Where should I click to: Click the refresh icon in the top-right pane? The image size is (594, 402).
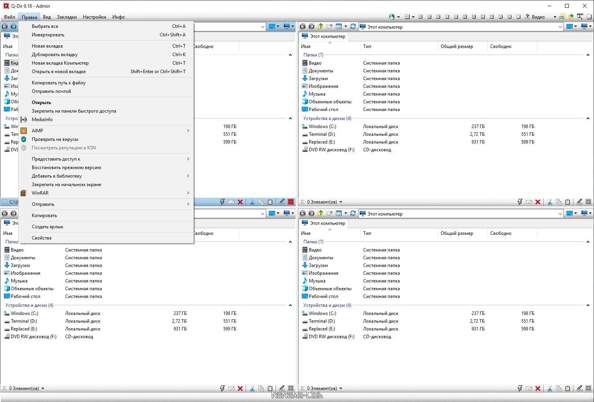[x=353, y=27]
